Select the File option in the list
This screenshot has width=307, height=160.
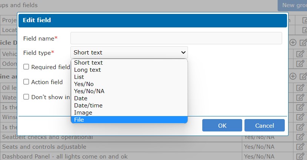79,120
